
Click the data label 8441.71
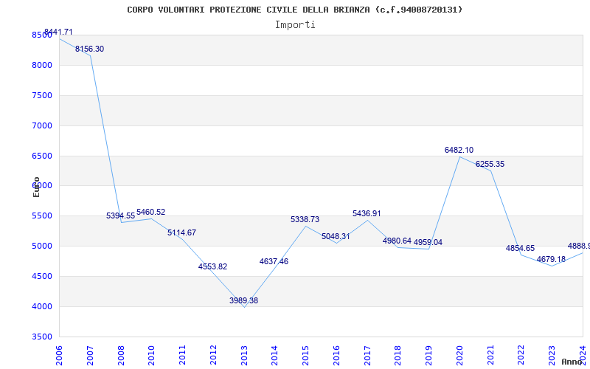tap(58, 32)
